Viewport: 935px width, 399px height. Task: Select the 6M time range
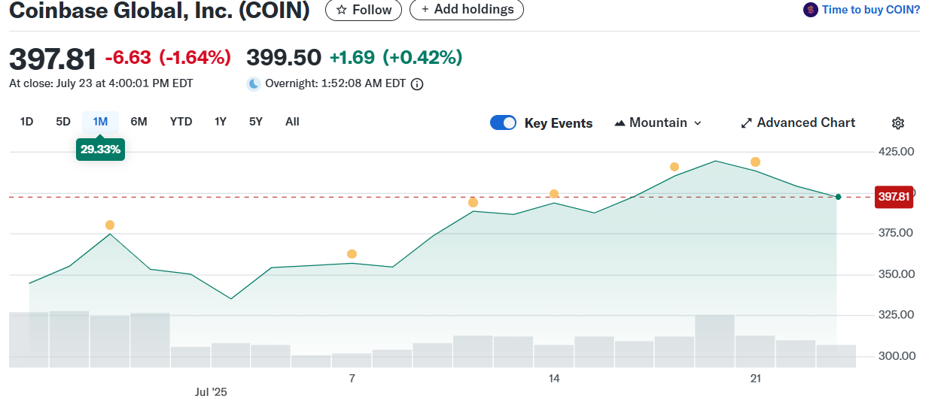click(139, 122)
